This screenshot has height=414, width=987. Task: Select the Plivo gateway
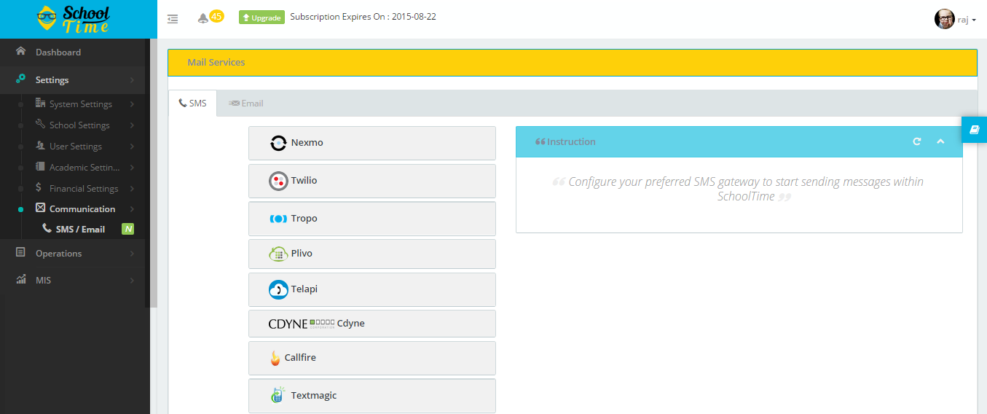tap(372, 254)
